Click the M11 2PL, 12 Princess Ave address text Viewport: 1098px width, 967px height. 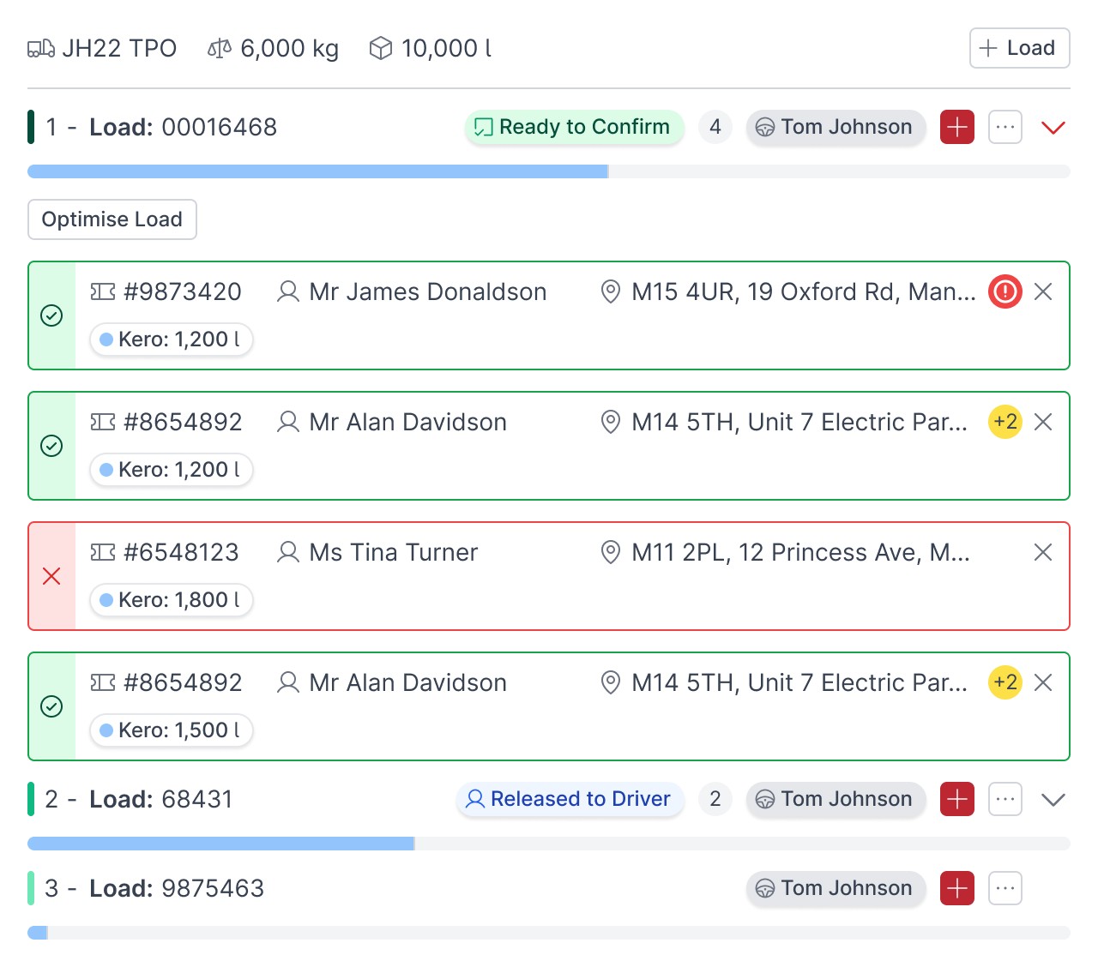tap(801, 552)
